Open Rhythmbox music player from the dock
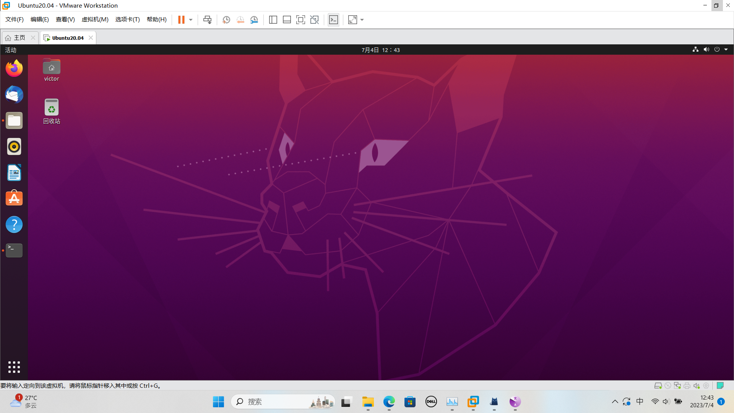Screen dimensions: 734x413 coord(14,146)
